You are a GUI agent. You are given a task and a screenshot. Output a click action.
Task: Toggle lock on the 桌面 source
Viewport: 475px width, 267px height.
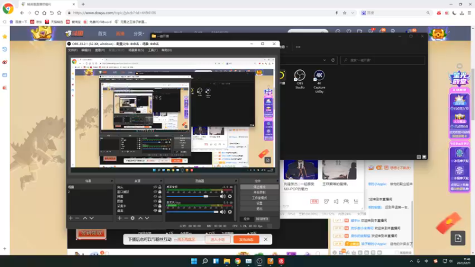(x=160, y=211)
